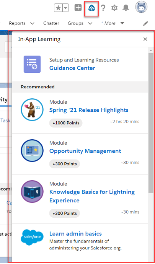Switch to the Chatter tab
This screenshot has height=264, width=155.
pos(51,23)
